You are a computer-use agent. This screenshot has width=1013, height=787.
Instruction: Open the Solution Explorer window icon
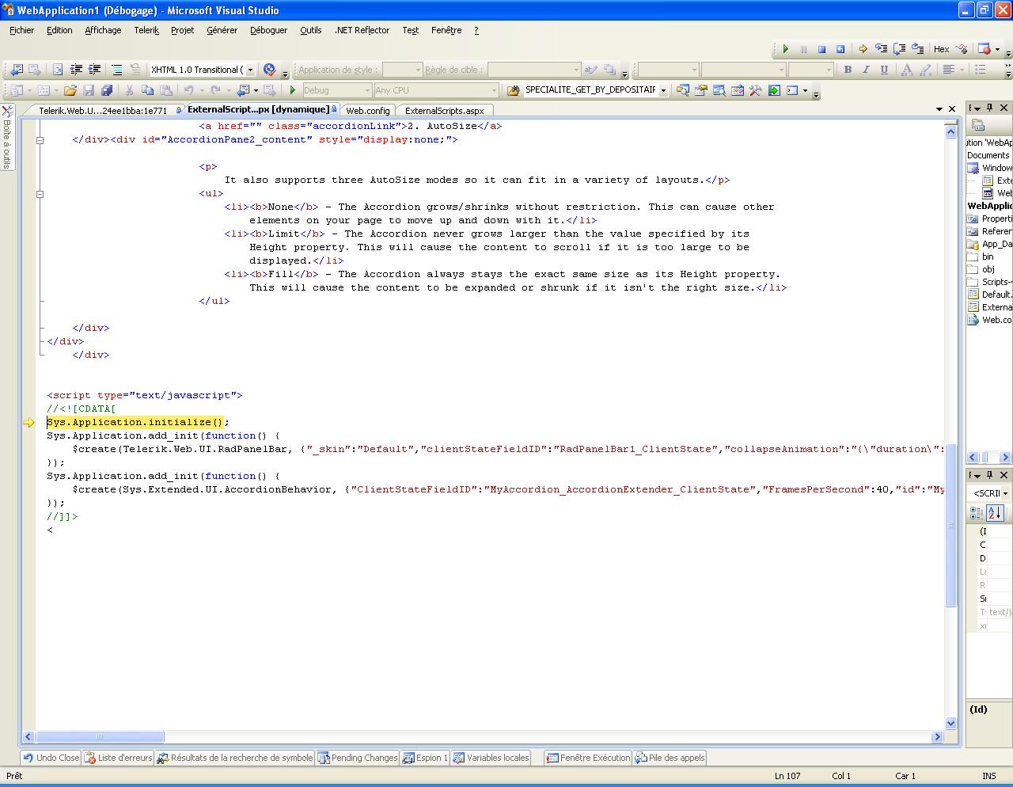click(x=682, y=90)
